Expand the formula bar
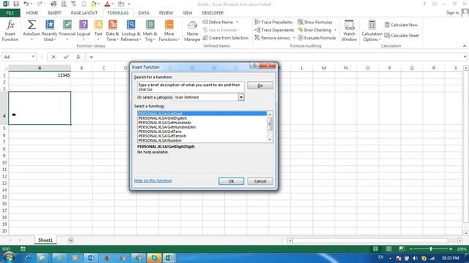This screenshot has width=469, height=263. [465, 57]
